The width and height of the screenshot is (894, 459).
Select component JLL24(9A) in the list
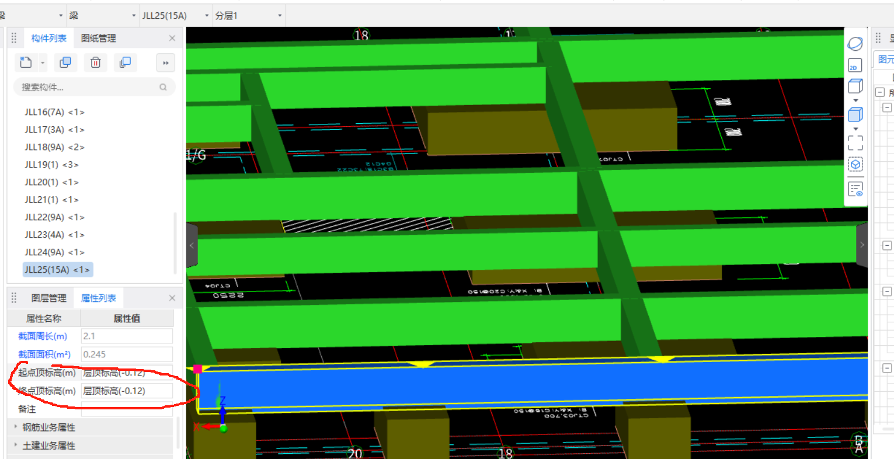[54, 252]
